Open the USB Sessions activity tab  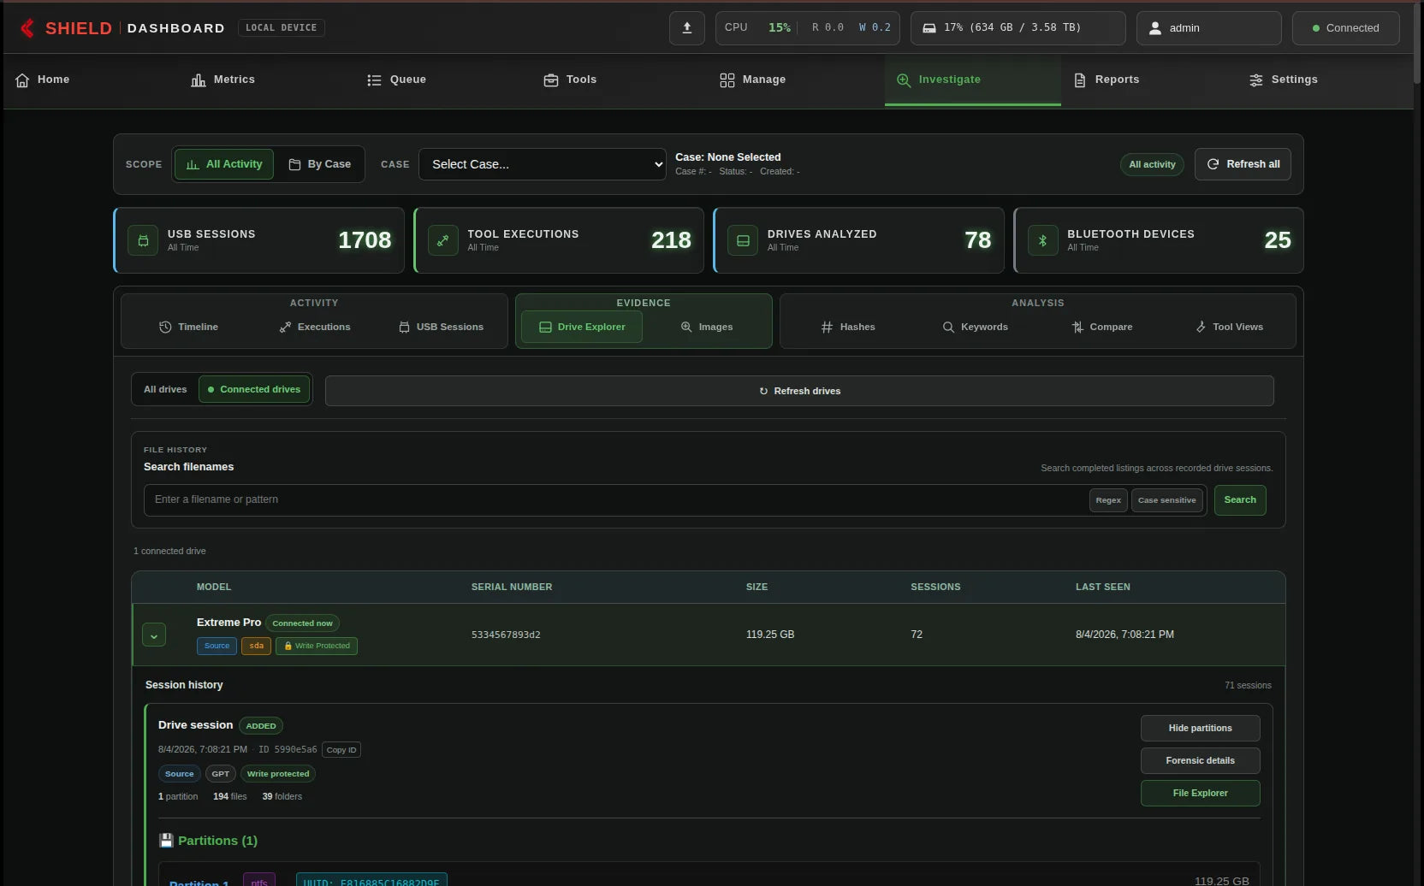442,327
